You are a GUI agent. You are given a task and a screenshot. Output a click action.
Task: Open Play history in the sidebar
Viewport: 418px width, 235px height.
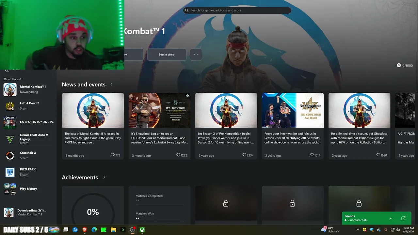point(28,189)
